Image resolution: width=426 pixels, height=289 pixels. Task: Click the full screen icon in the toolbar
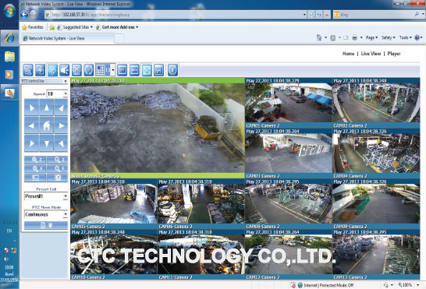(x=147, y=70)
